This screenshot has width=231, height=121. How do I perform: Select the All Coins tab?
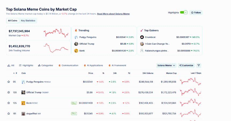coord(13,21)
